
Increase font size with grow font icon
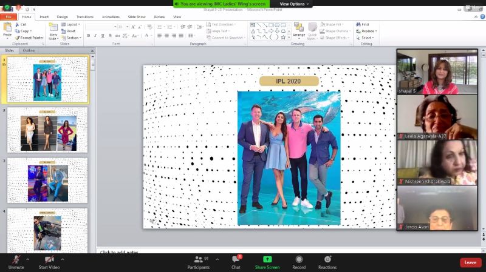click(x=133, y=27)
